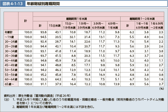Select the 年齢計 row label

click(9, 32)
